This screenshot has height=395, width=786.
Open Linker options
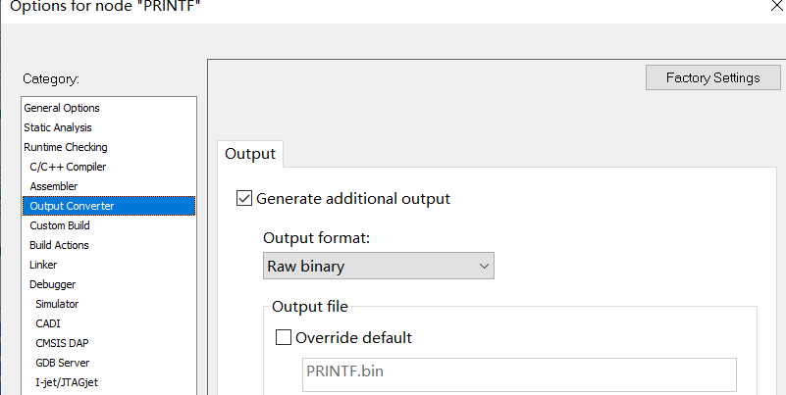pyautogui.click(x=43, y=265)
